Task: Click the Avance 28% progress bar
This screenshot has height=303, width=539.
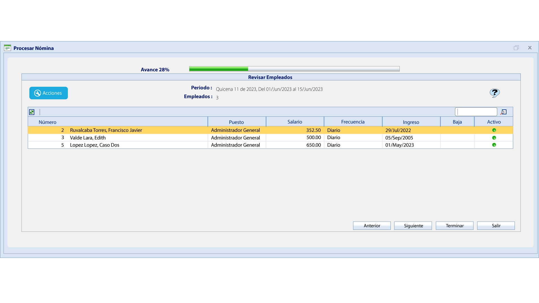Action: pyautogui.click(x=294, y=68)
